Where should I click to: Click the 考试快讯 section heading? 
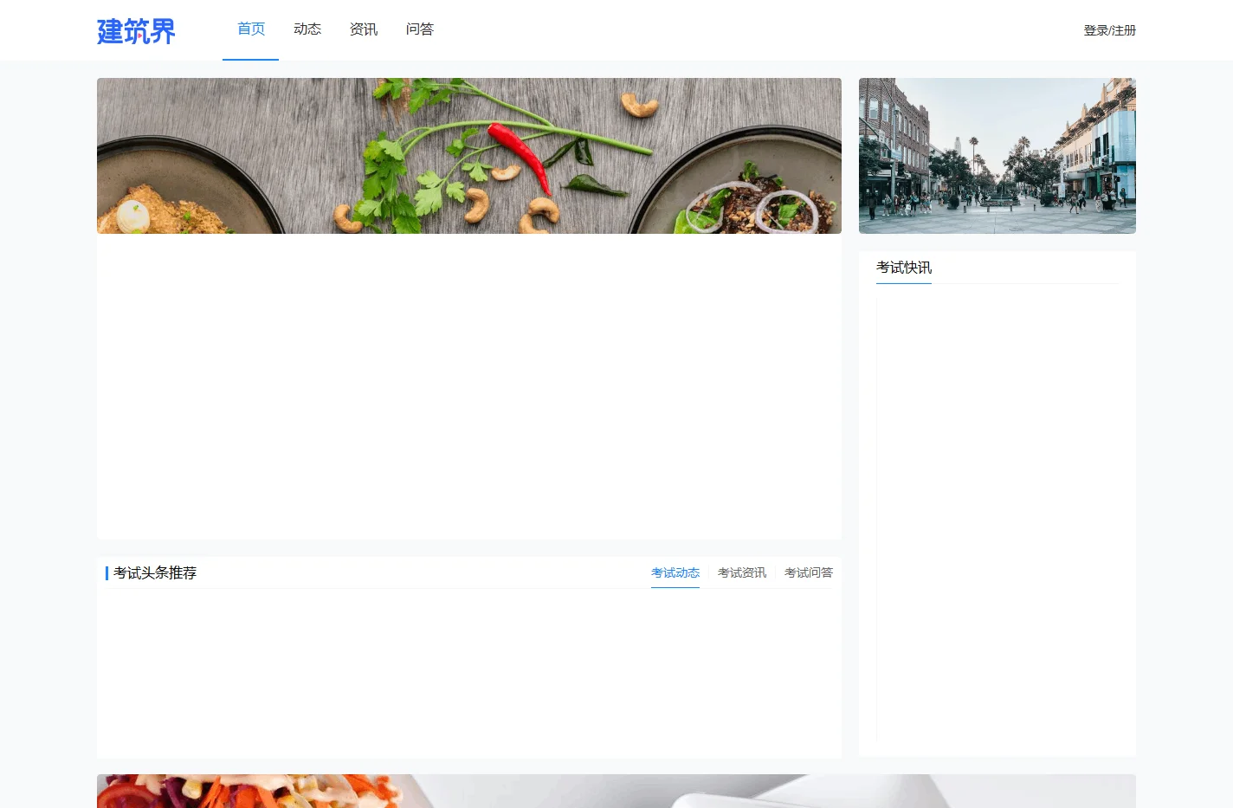pyautogui.click(x=904, y=268)
